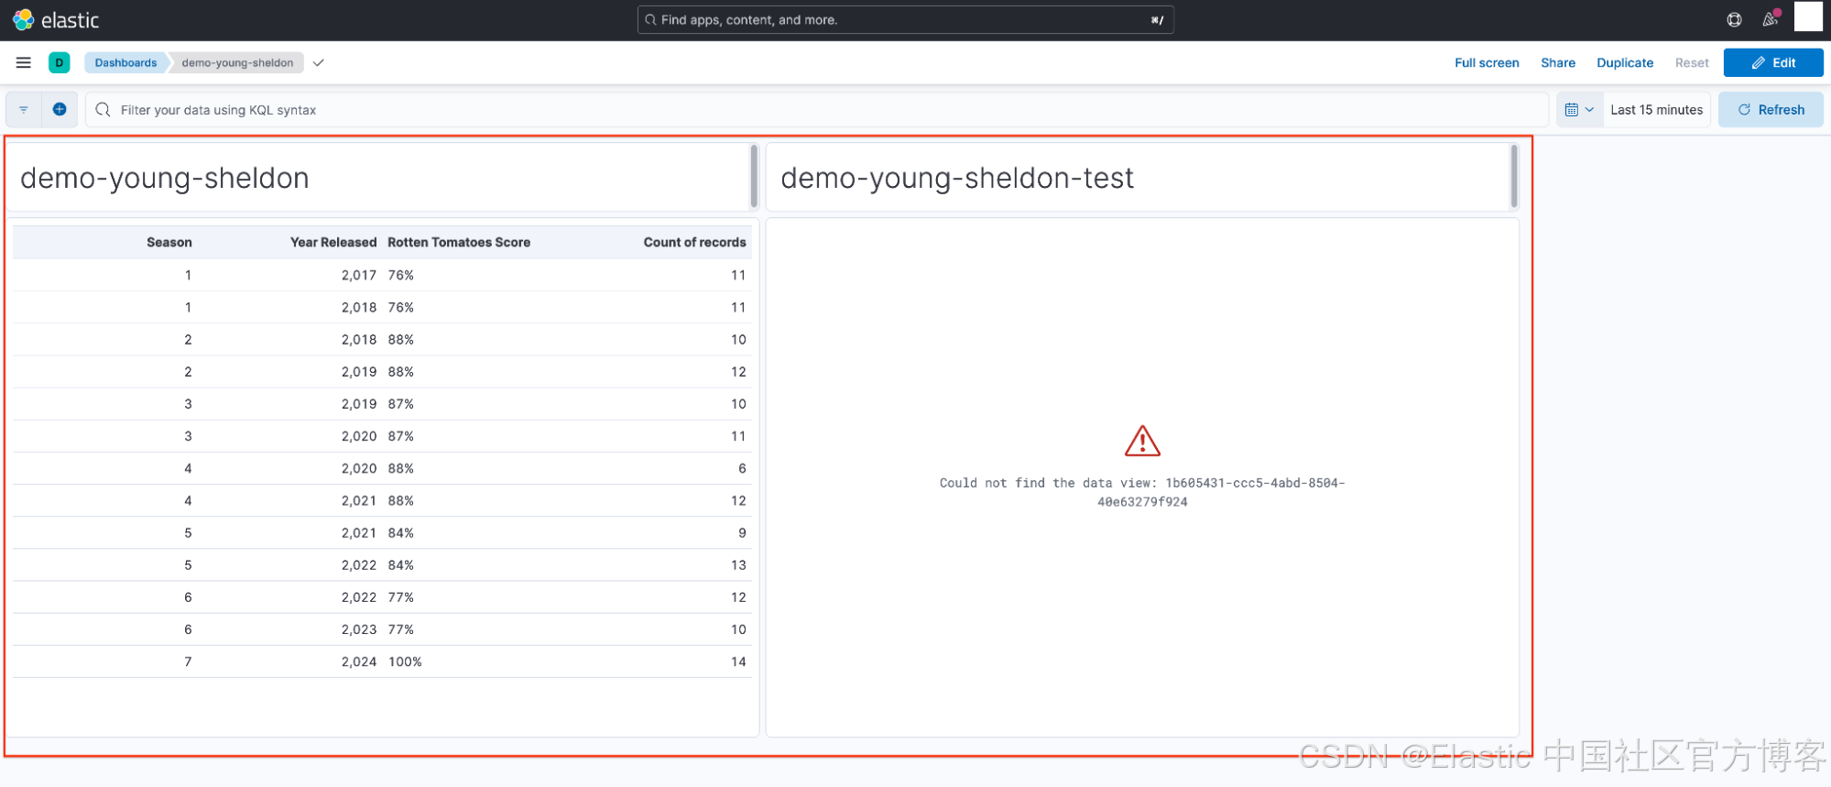The width and height of the screenshot is (1831, 787).
Task: Click the count 9 cell
Action: click(x=742, y=533)
